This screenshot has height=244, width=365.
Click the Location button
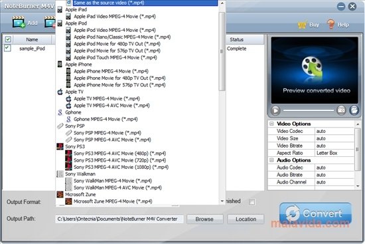click(246, 219)
